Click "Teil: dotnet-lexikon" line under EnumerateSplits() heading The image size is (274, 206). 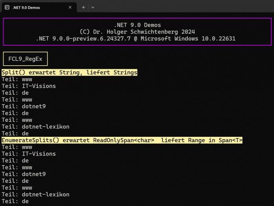coord(35,194)
